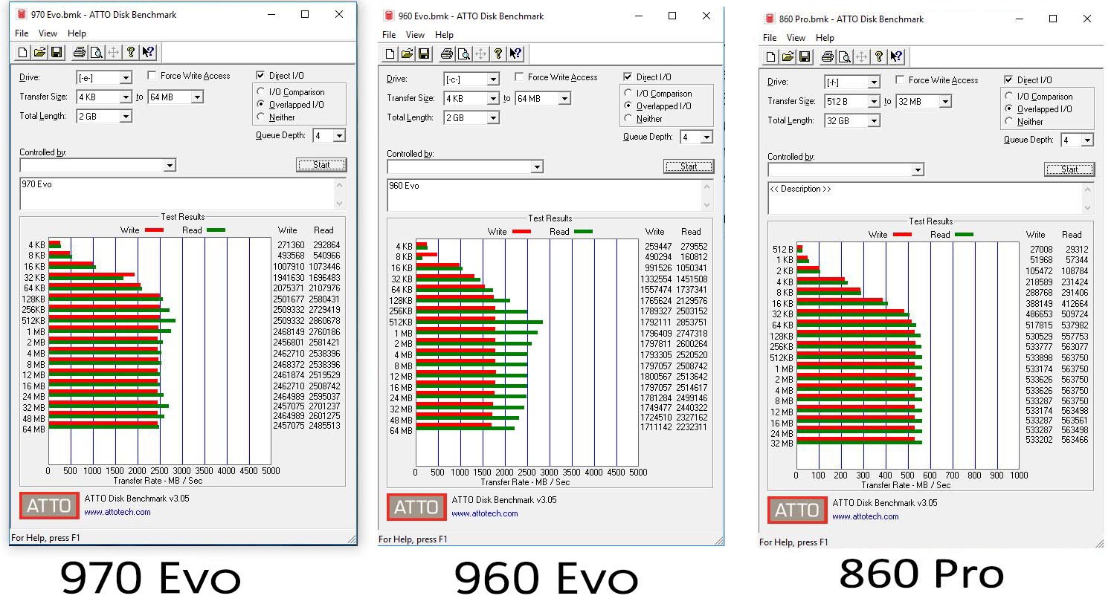Open 32 GB Total Length dropdown in 860 Pro
This screenshot has width=1114, height=610.
[x=874, y=121]
